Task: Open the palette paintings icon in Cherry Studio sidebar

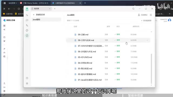Action: pyautogui.click(x=27, y=30)
